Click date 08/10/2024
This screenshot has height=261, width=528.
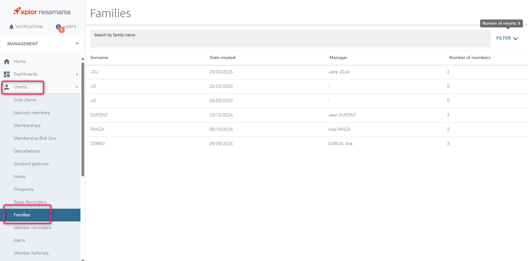221,129
